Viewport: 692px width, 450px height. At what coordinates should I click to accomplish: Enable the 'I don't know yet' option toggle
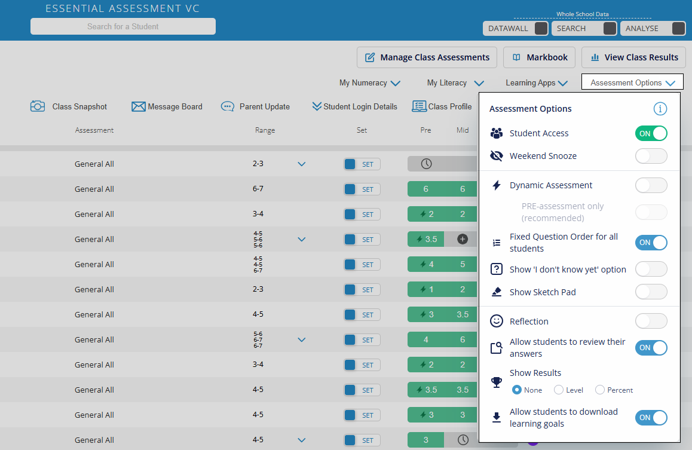651,269
